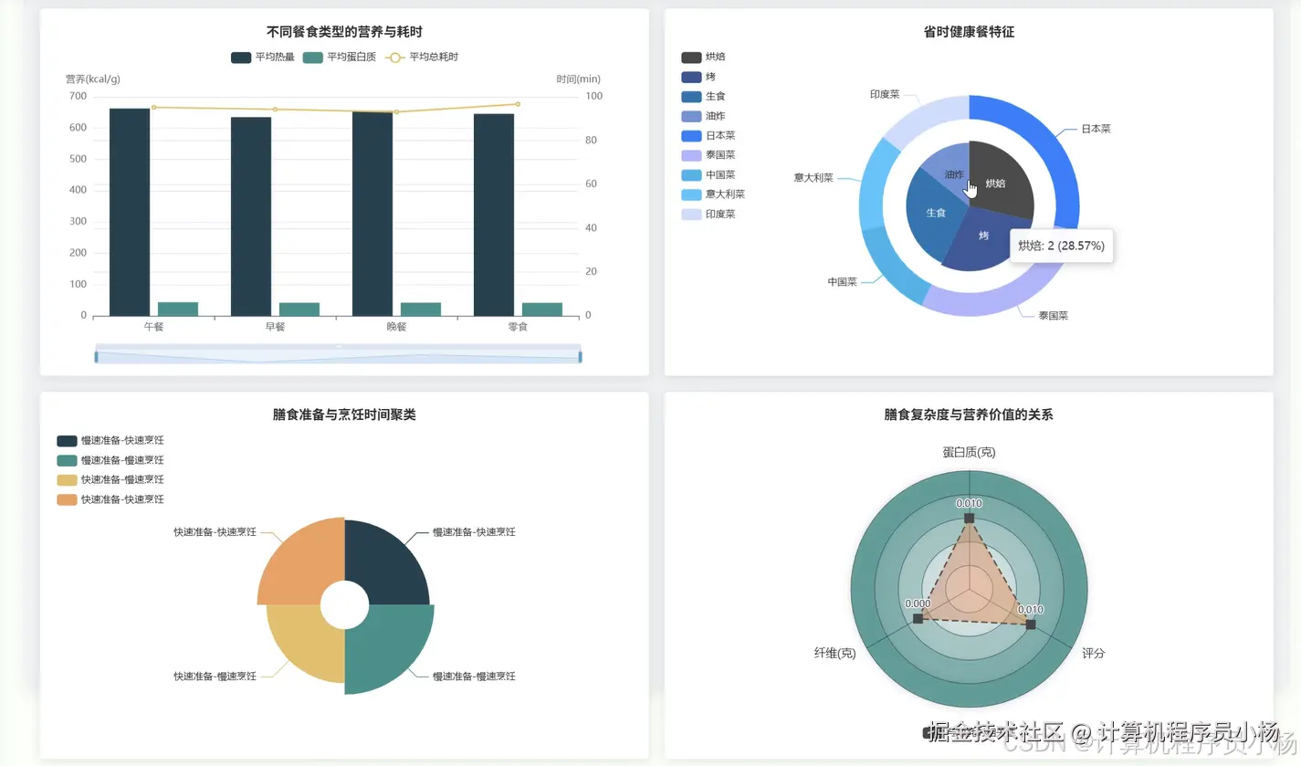Click the 晚餐 x-axis label
This screenshot has width=1301, height=766.
[396, 327]
